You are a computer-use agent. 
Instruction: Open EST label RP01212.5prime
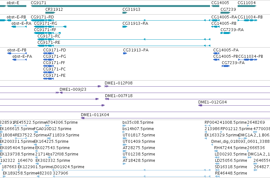click(236, 129)
